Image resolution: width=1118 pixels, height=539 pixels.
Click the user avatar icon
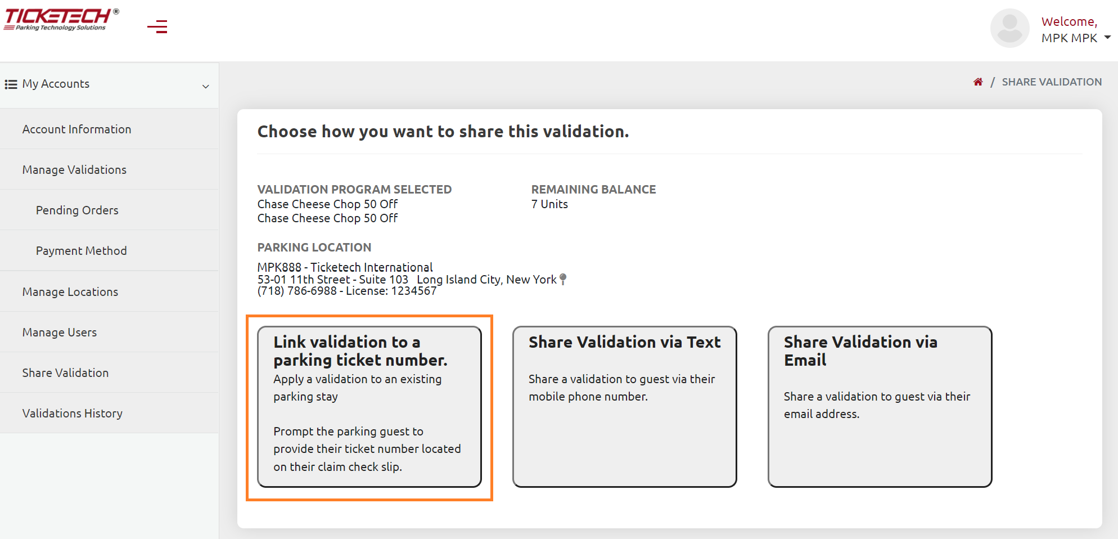click(1009, 28)
